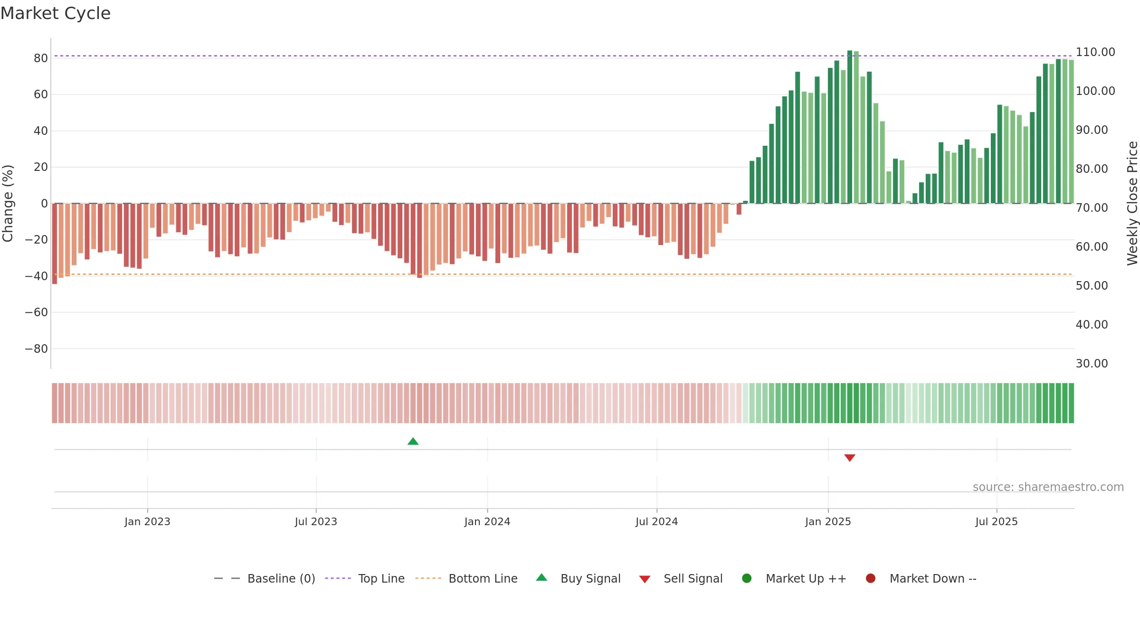Click the Jan 2023 axis label
This screenshot has width=1140, height=641.
147,522
